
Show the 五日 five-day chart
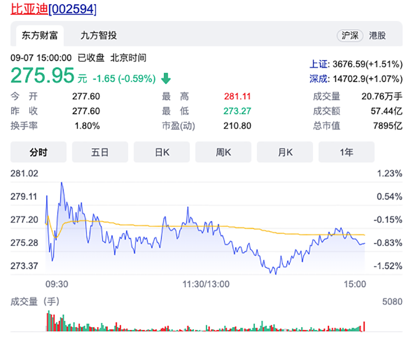click(100, 152)
